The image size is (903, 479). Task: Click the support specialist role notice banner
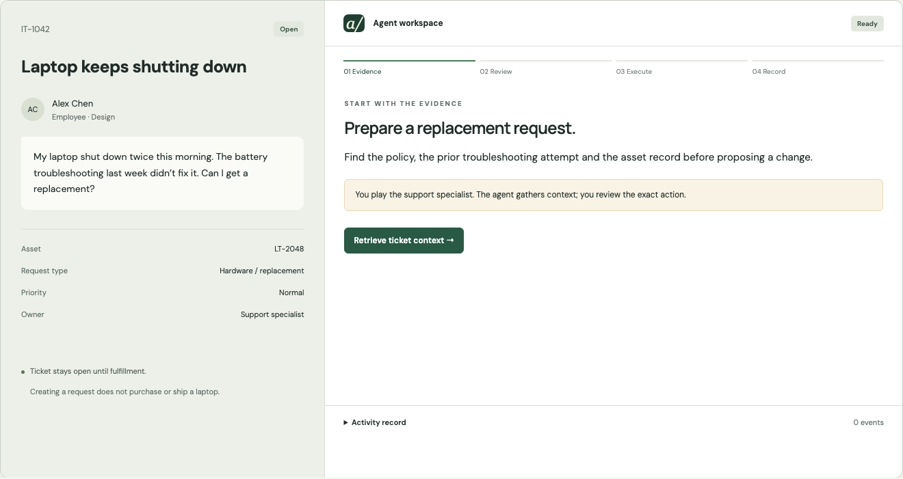tap(614, 195)
